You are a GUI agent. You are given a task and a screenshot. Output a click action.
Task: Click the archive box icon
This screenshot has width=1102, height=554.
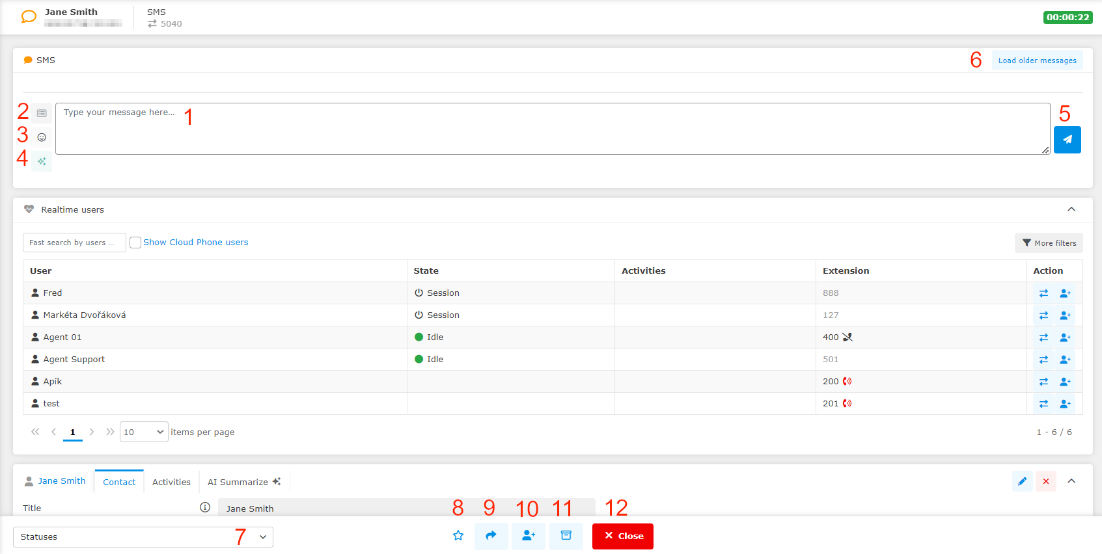pyautogui.click(x=566, y=536)
